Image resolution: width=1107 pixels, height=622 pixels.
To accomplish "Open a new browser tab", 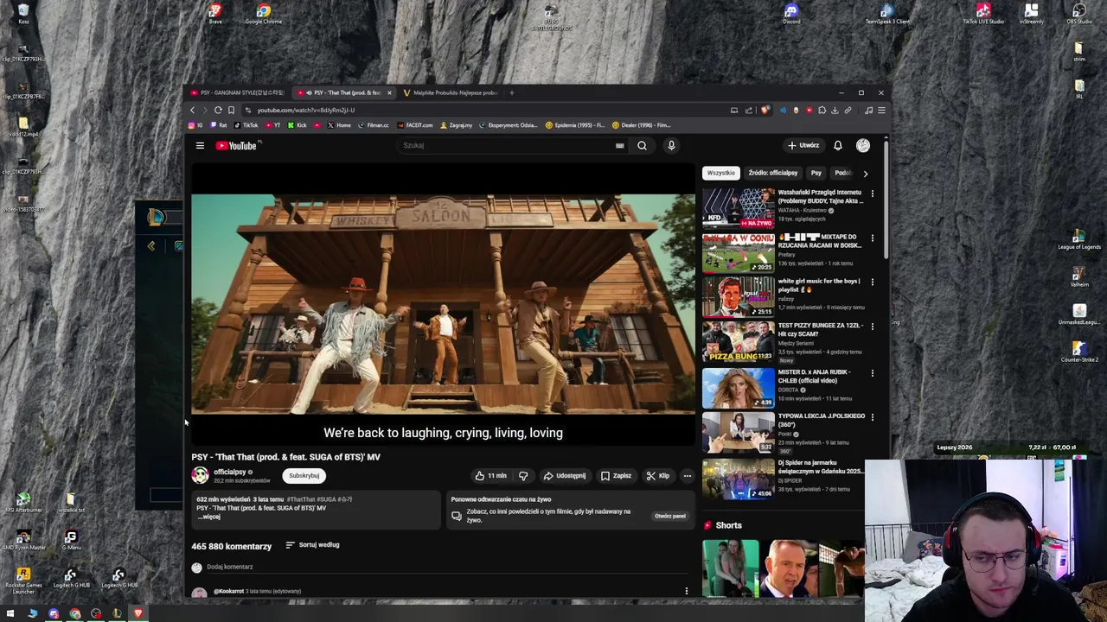I will point(511,92).
